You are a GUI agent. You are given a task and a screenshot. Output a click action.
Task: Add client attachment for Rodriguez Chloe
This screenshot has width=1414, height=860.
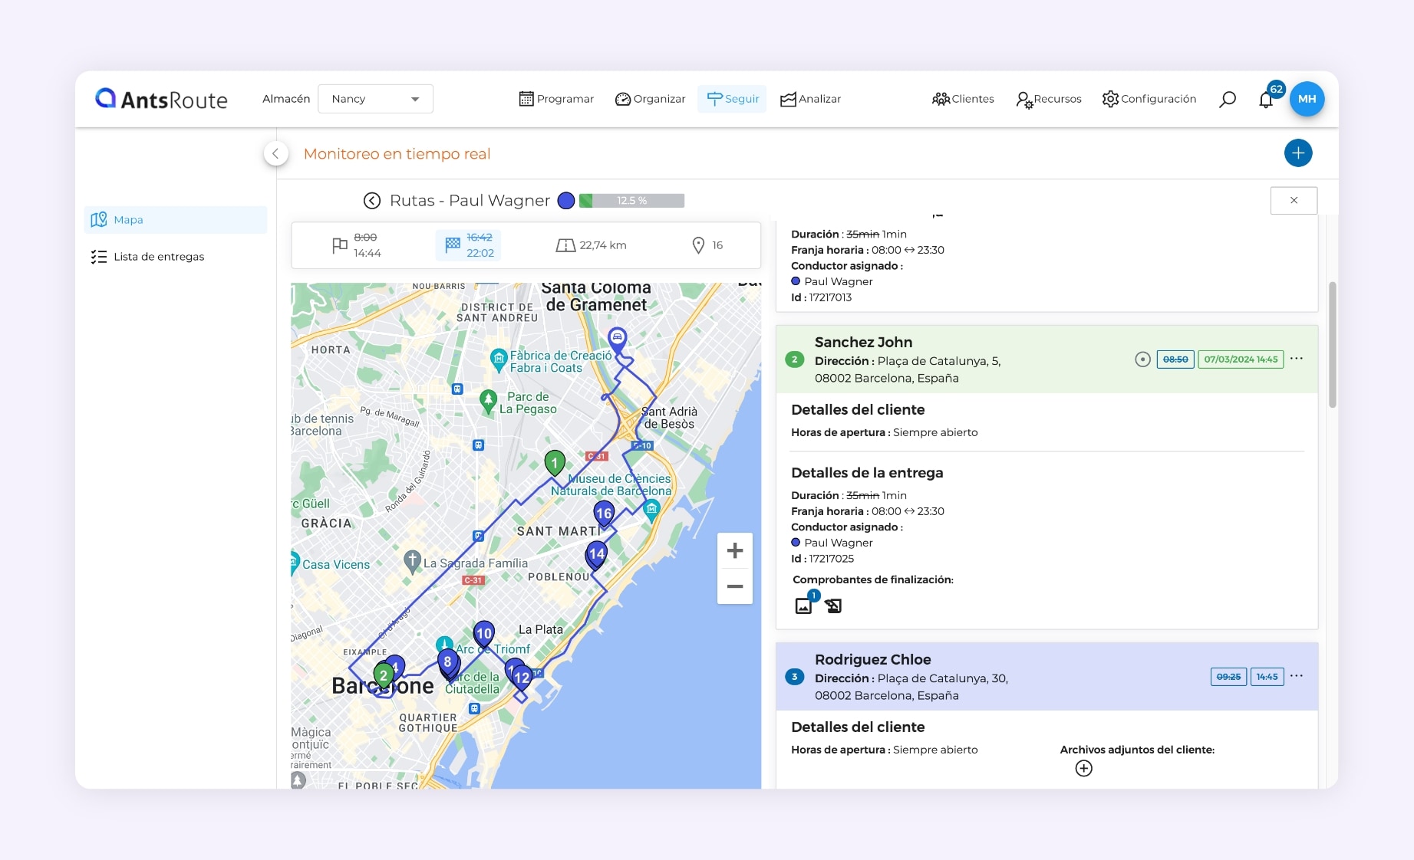coord(1083,768)
